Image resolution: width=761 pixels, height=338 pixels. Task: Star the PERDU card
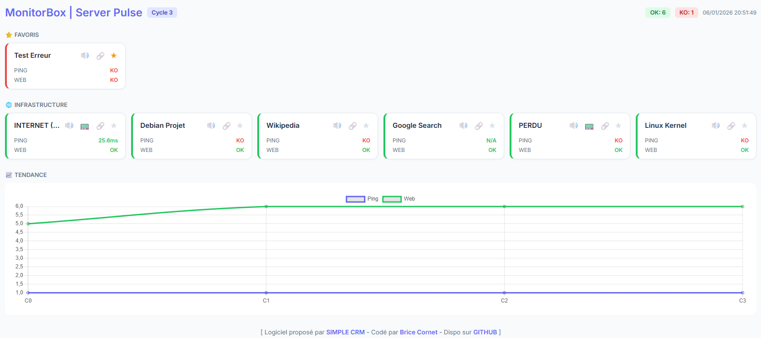[618, 126]
